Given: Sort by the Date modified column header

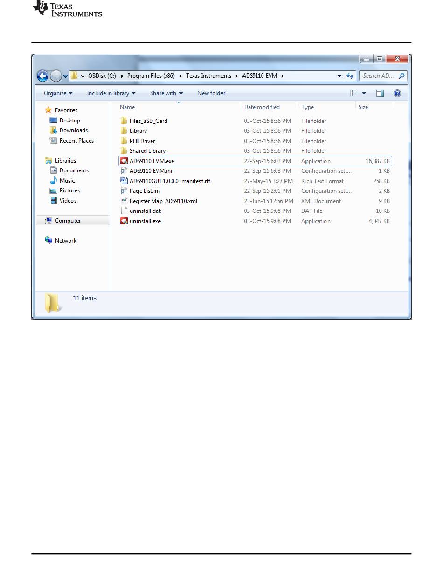Looking at the screenshot, I should (262, 107).
